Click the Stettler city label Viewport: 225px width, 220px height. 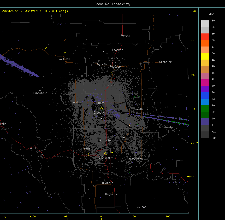click(165, 62)
